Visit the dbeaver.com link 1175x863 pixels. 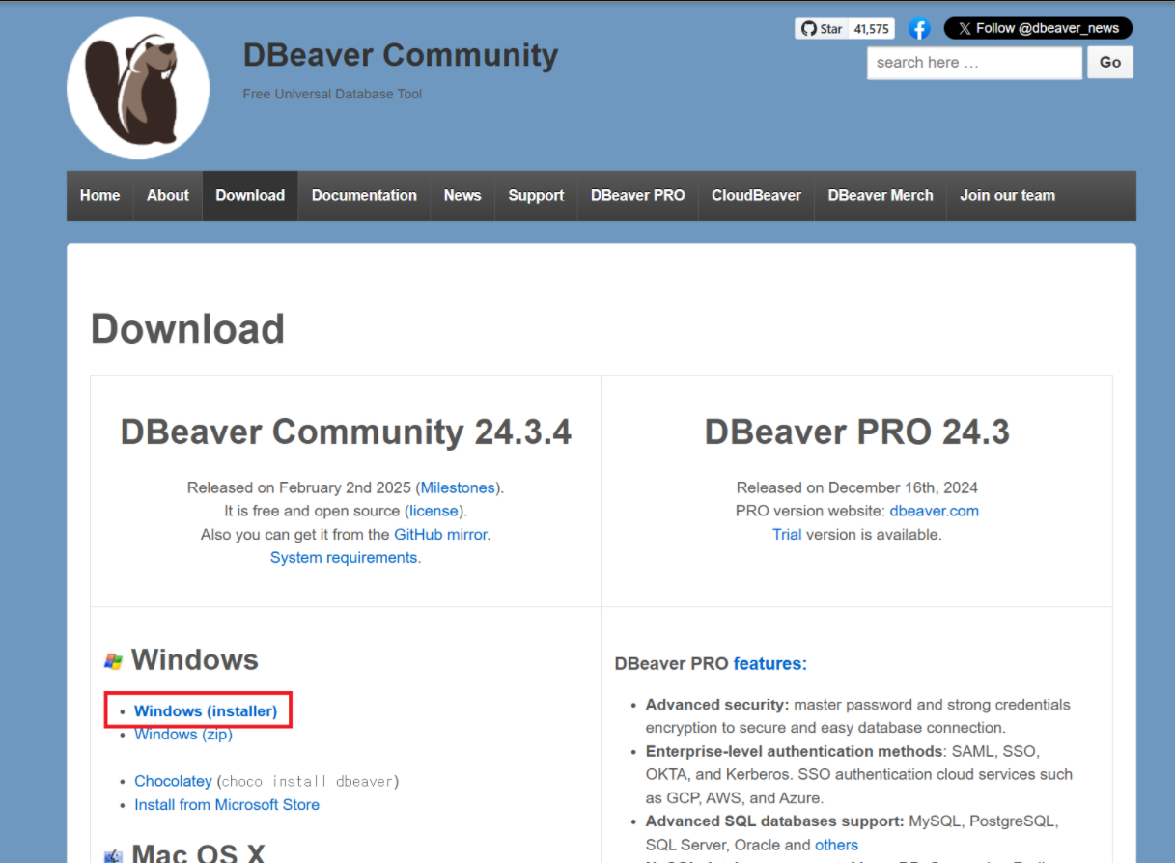pyautogui.click(x=935, y=511)
